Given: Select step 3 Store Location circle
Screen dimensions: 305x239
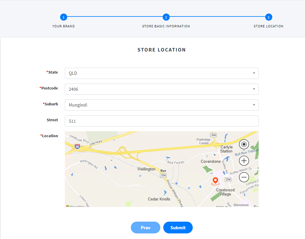Looking at the screenshot, I should coord(268,17).
